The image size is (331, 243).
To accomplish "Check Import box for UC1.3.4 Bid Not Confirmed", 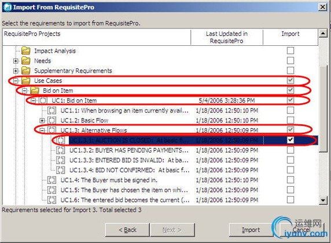I will click(290, 170).
